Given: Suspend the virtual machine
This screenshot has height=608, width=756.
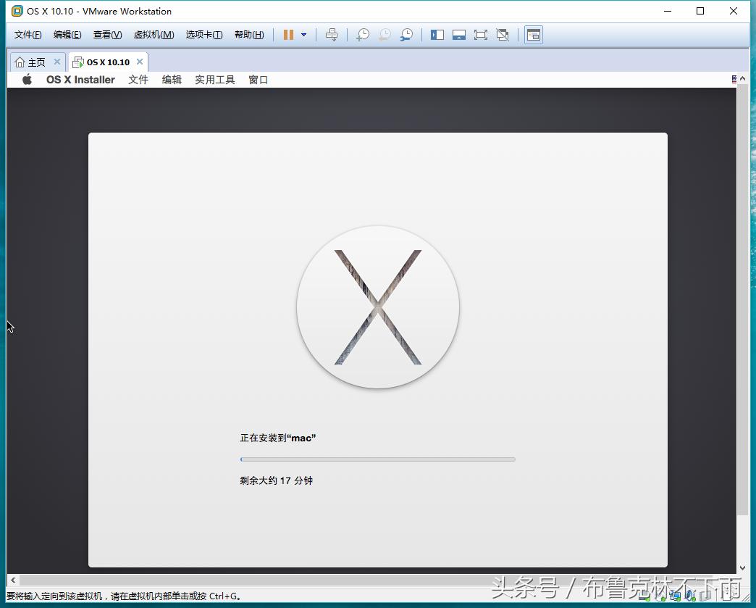Looking at the screenshot, I should [290, 34].
